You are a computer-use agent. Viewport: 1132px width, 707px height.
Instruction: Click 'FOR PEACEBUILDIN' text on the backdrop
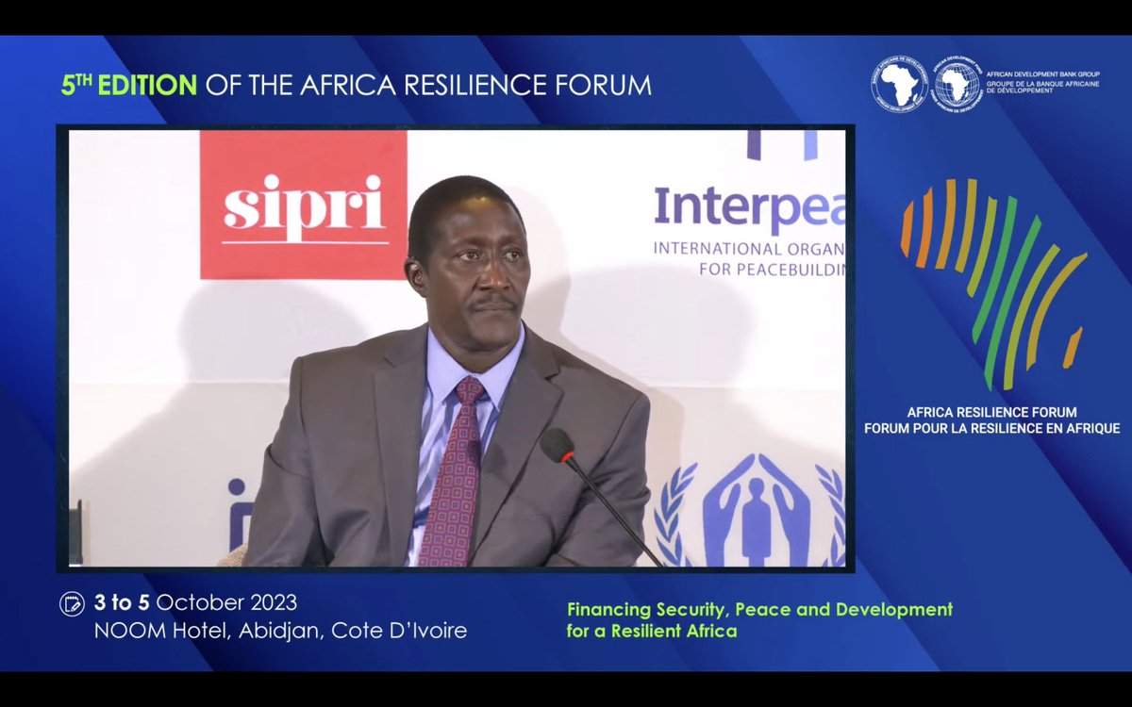tap(773, 270)
